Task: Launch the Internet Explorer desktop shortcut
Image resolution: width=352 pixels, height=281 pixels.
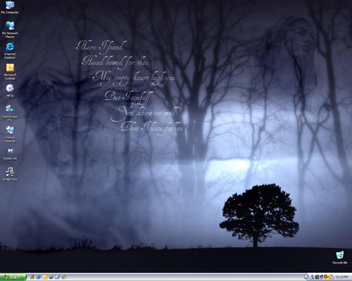Action: [10, 50]
